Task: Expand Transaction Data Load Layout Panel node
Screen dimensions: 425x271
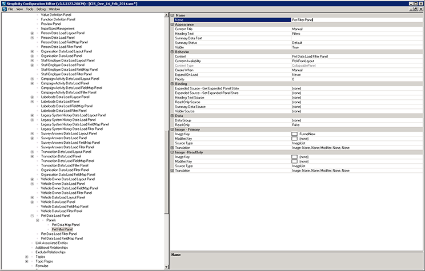Action: [x=32, y=152]
